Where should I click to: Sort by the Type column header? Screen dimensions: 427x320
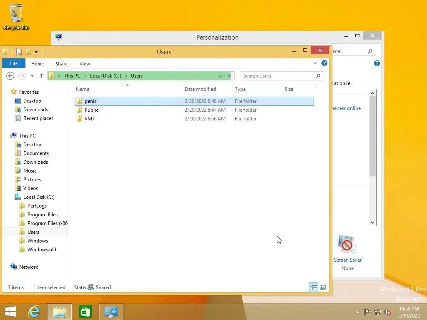(240, 89)
